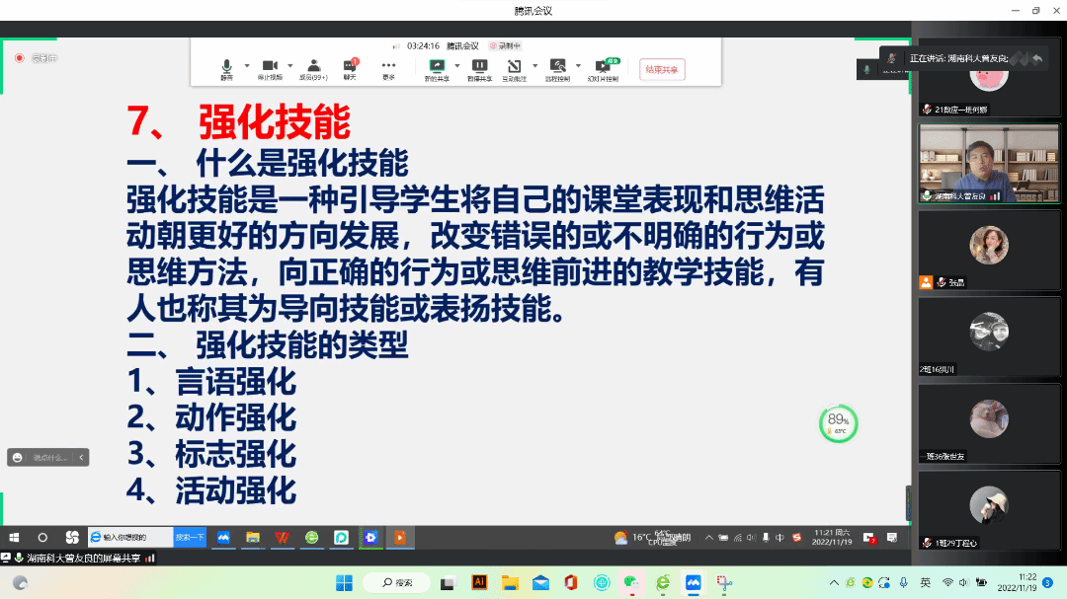Start a new share via 新的共享
Viewport: 1067px width, 599px height.
click(437, 69)
